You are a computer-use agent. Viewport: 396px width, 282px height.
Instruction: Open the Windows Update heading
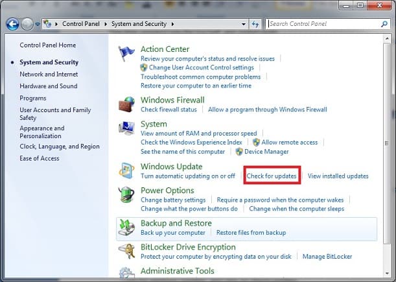point(172,167)
